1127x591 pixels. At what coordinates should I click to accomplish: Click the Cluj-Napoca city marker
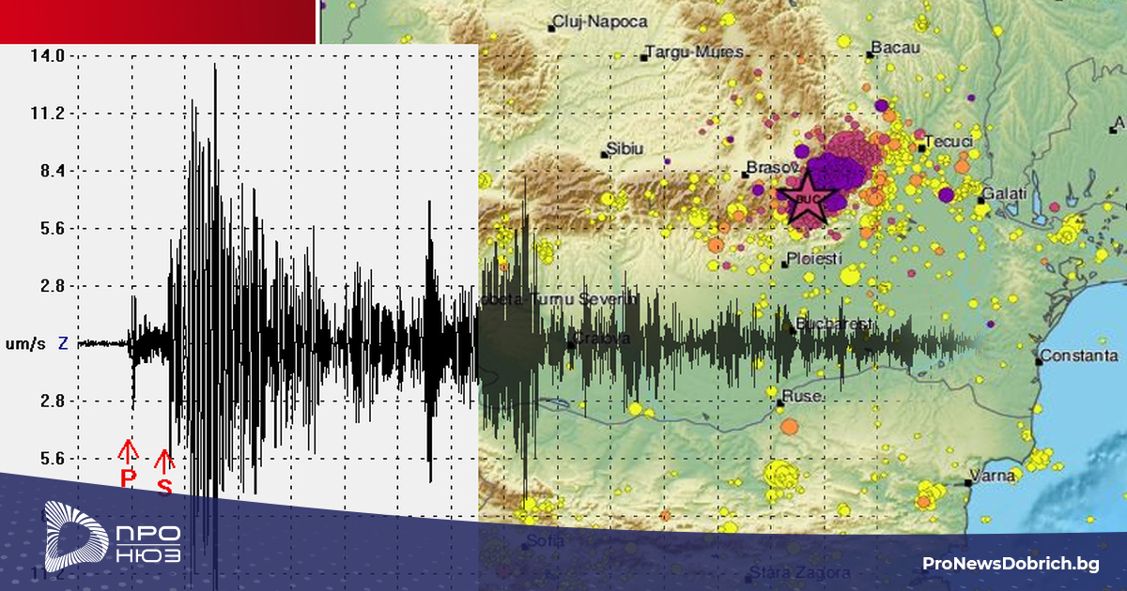click(552, 27)
